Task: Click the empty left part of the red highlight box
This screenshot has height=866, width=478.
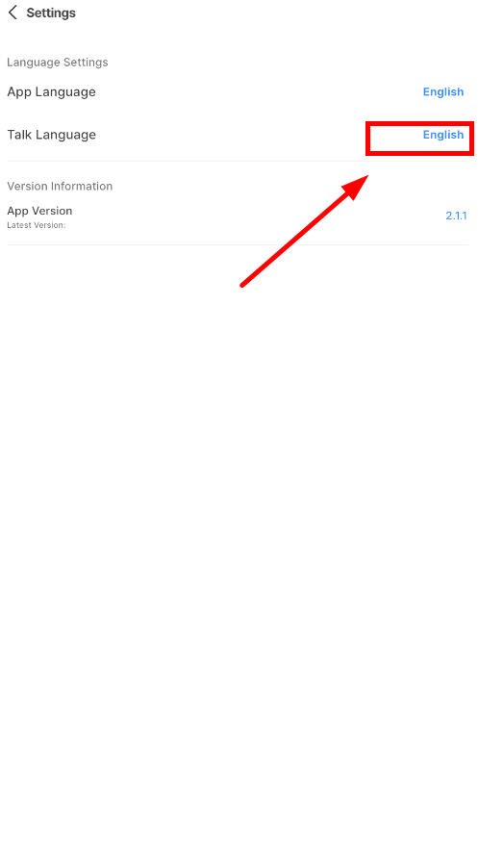Action: coord(391,138)
